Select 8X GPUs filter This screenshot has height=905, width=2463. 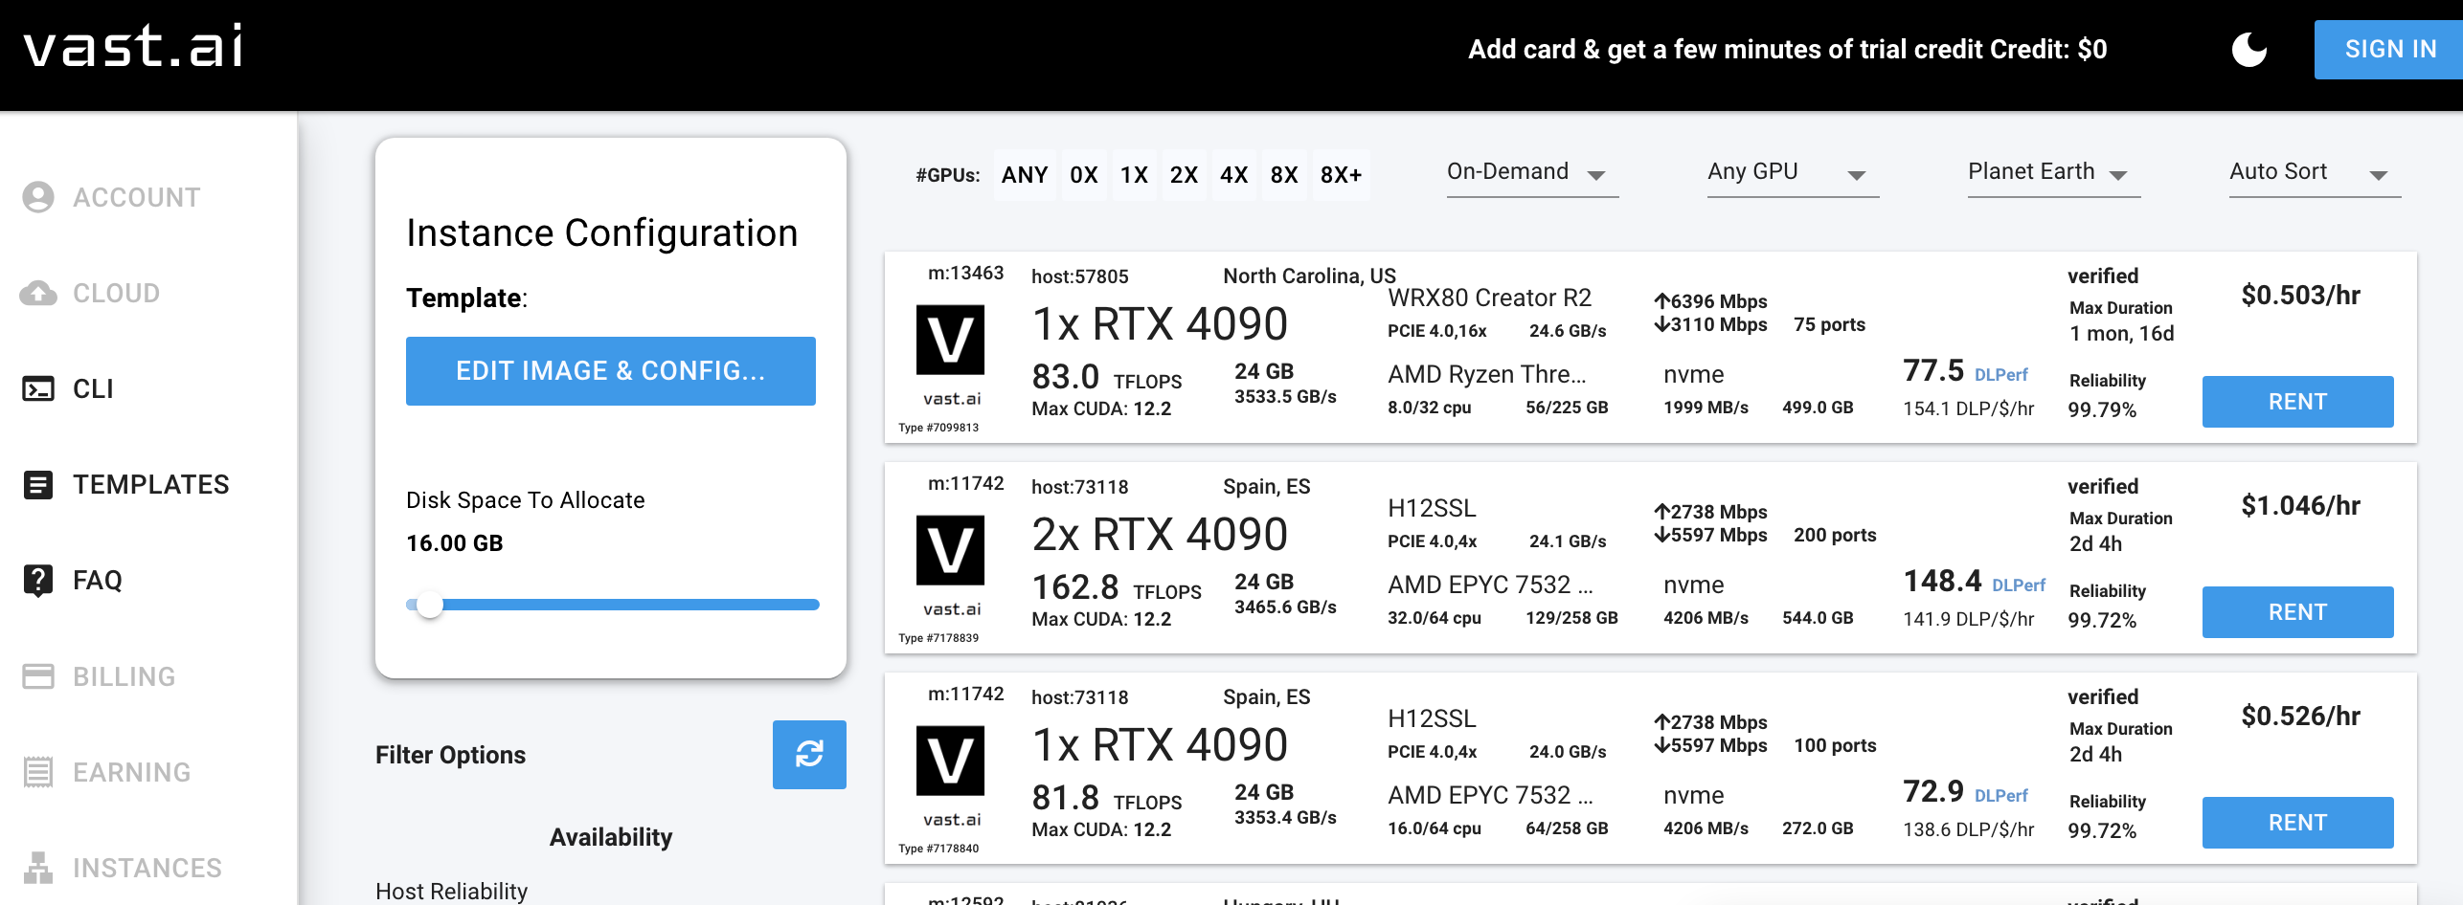1284,175
